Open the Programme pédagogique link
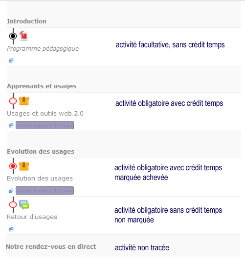Screen dimensions: 245x260 [43, 49]
